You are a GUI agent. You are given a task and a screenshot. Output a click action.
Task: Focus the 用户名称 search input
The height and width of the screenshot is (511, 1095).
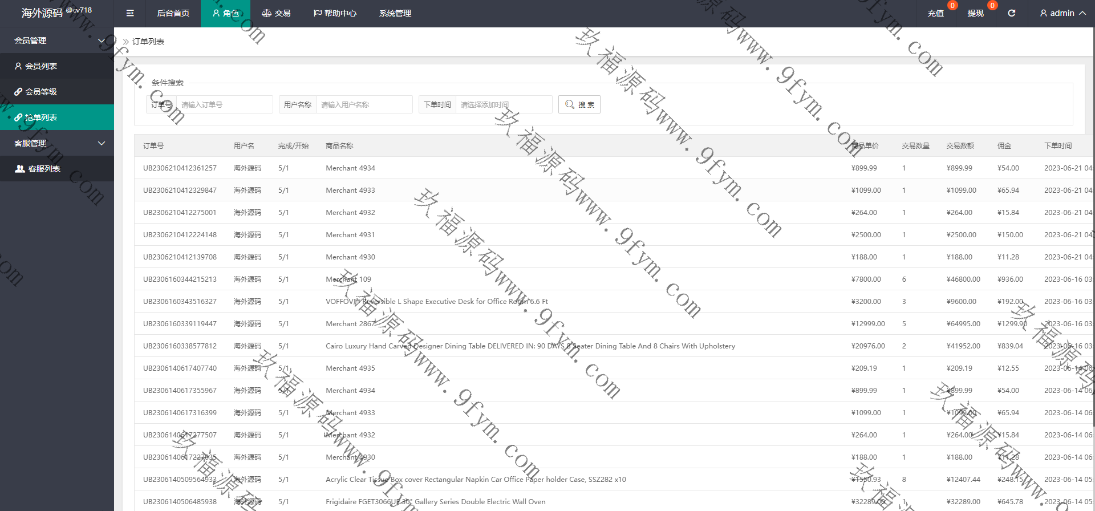tap(364, 104)
